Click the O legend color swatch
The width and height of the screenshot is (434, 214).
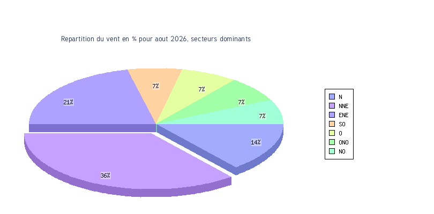pos(332,133)
